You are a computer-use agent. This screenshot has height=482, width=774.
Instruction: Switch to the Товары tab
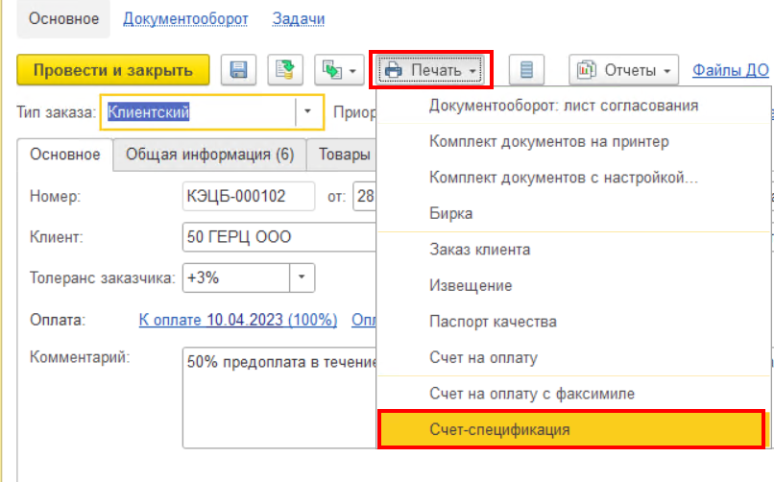point(344,155)
